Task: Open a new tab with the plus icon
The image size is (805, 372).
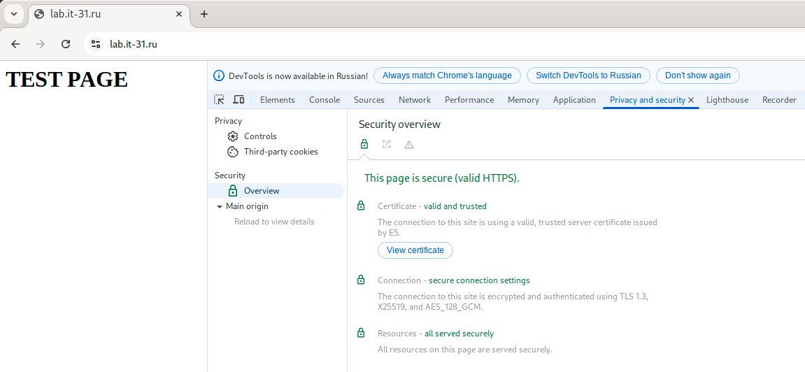Action: tap(204, 14)
